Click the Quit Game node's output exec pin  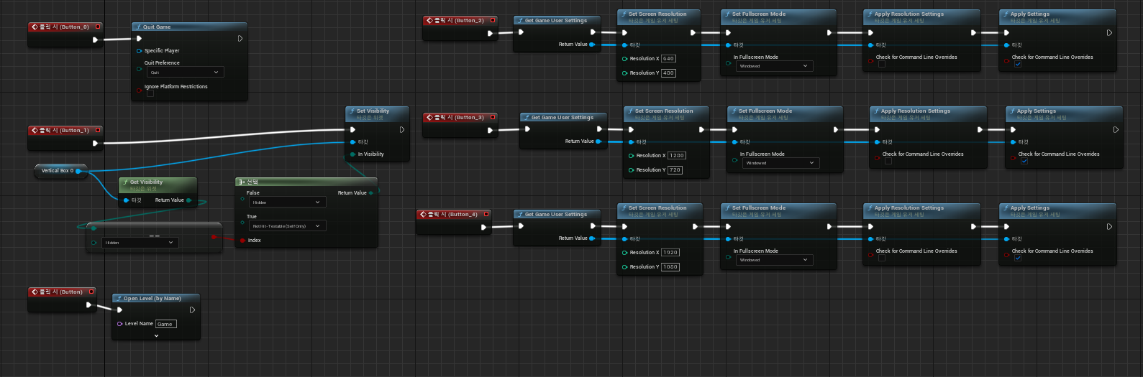pyautogui.click(x=240, y=39)
